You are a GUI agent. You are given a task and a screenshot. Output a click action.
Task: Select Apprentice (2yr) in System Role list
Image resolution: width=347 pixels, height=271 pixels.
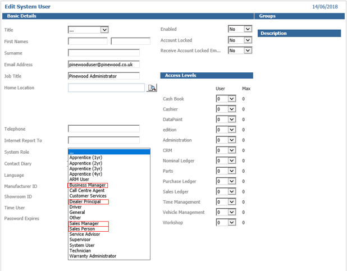[109, 163]
